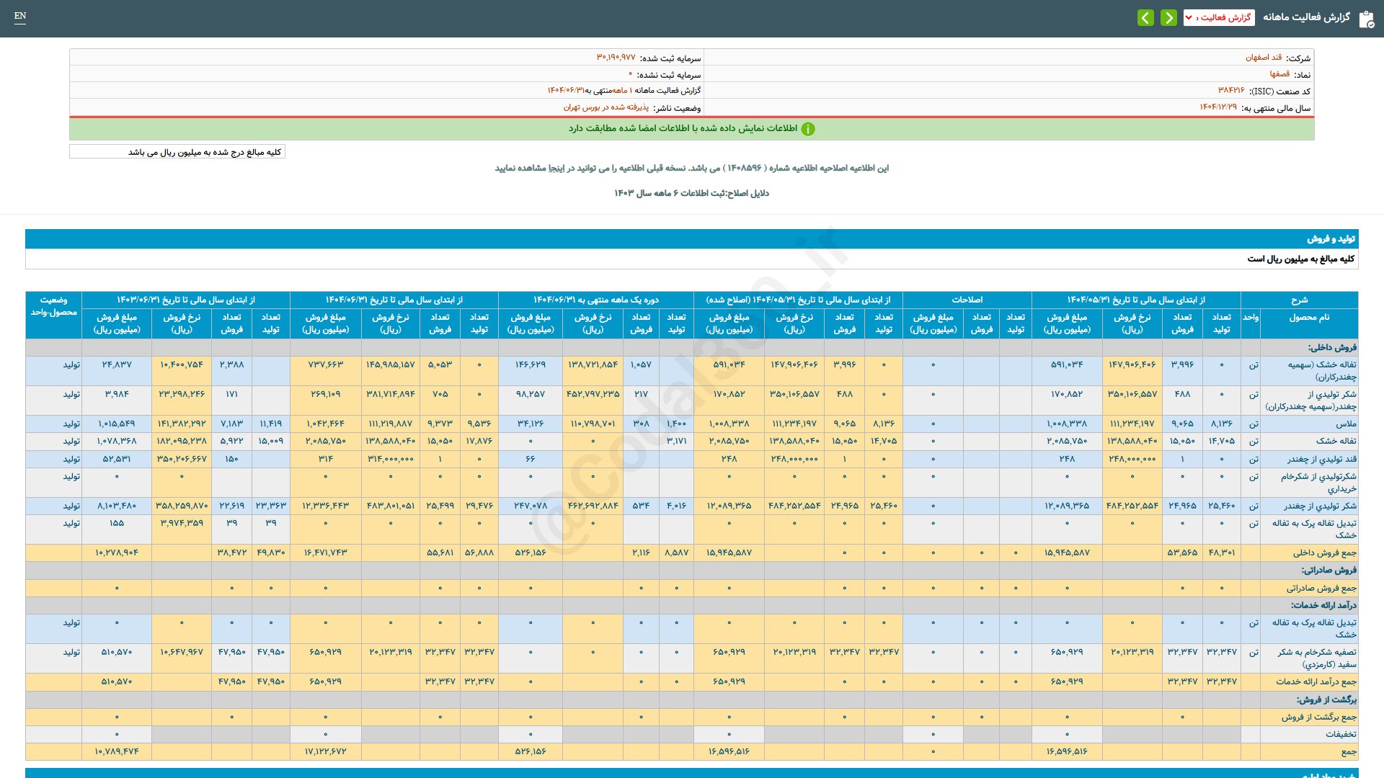
Task: Click the وضعیت محصول-واحد column header
Action: click(x=54, y=306)
